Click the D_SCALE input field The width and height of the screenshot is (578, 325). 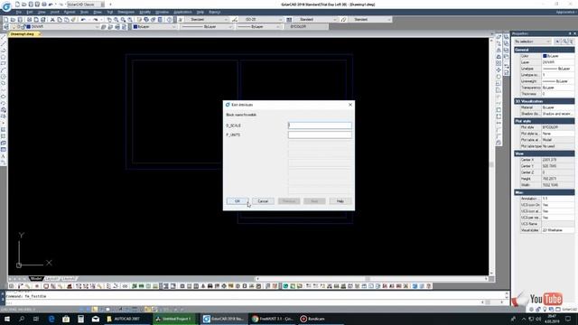pyautogui.click(x=320, y=125)
